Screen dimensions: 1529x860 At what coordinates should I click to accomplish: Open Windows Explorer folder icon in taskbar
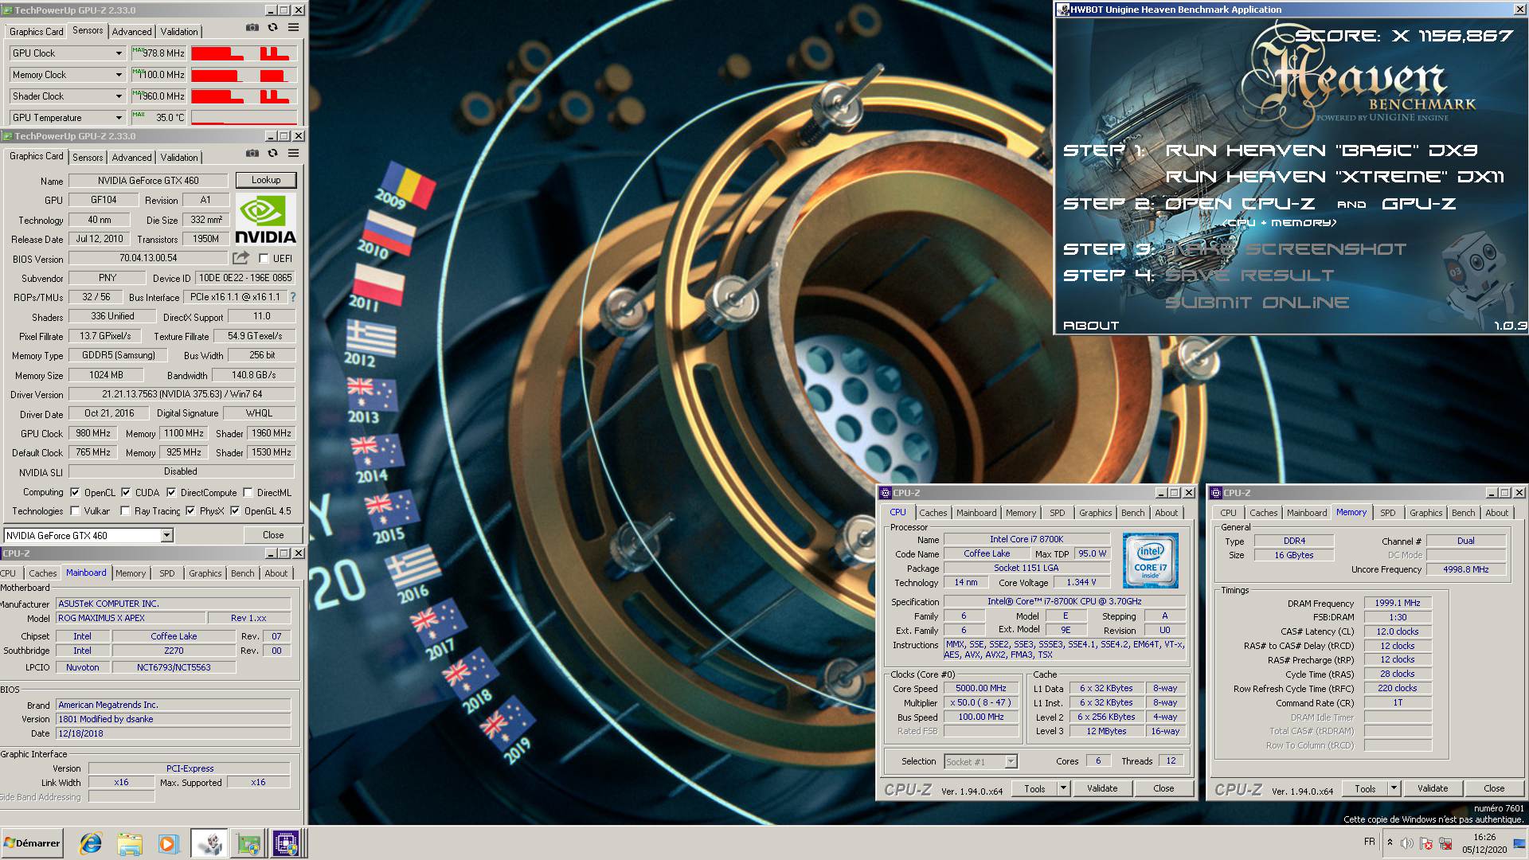pyautogui.click(x=130, y=843)
